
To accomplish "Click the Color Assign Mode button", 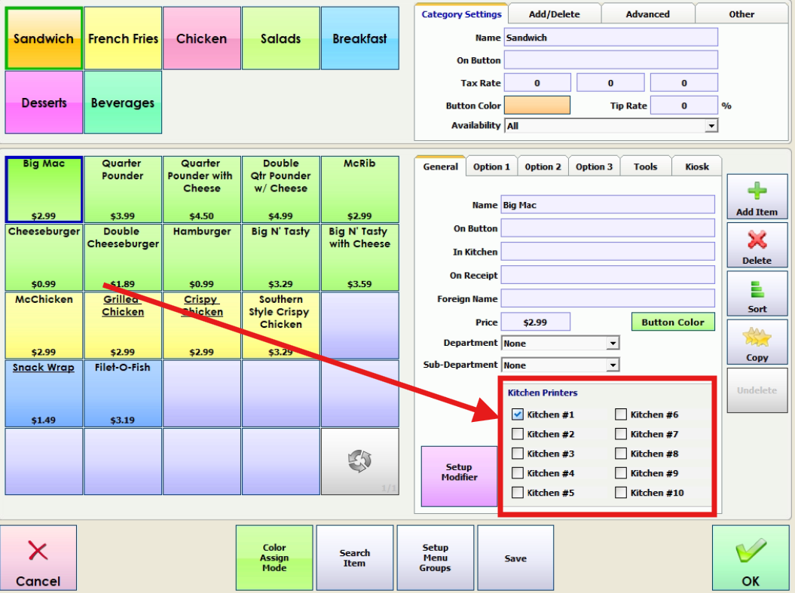I will point(274,558).
